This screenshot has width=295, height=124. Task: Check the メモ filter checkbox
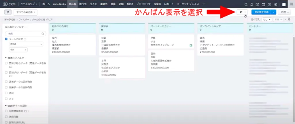pos(6,99)
